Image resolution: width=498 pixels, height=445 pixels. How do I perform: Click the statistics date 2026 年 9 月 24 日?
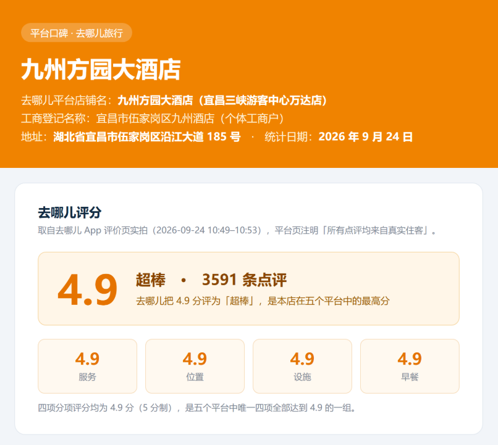366,136
